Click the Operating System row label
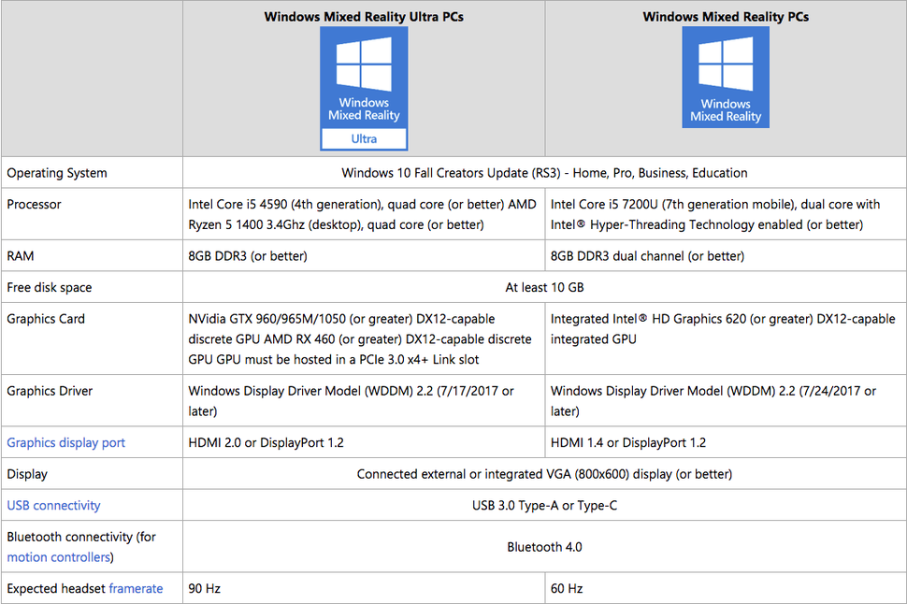 pos(57,173)
